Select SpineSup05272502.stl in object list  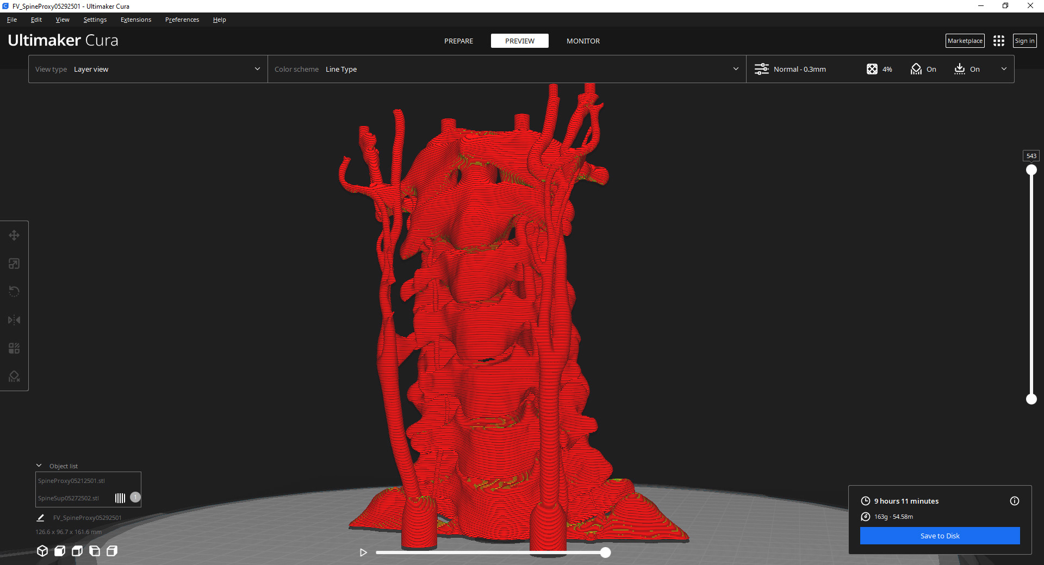click(69, 498)
